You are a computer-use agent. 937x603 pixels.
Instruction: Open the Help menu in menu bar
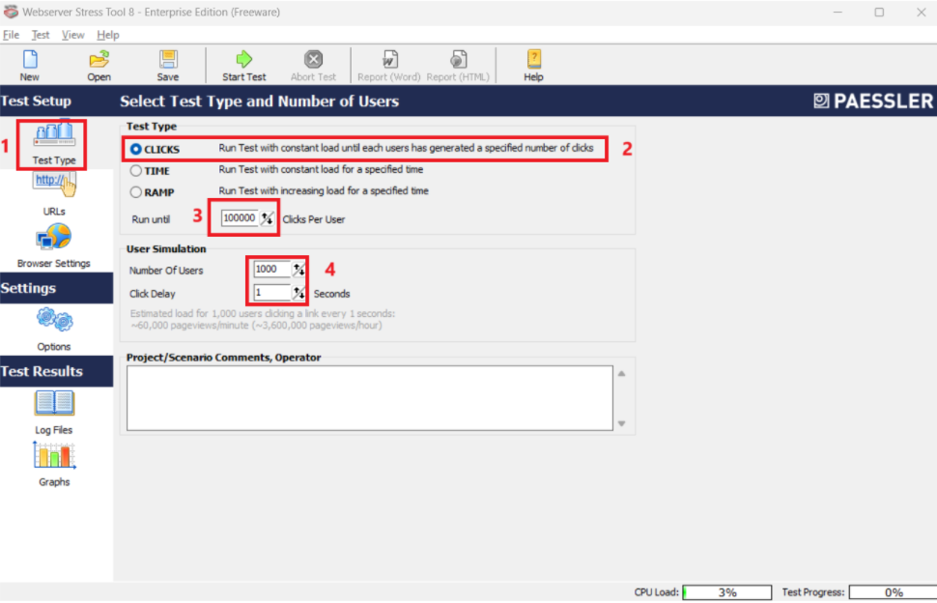pyautogui.click(x=107, y=35)
